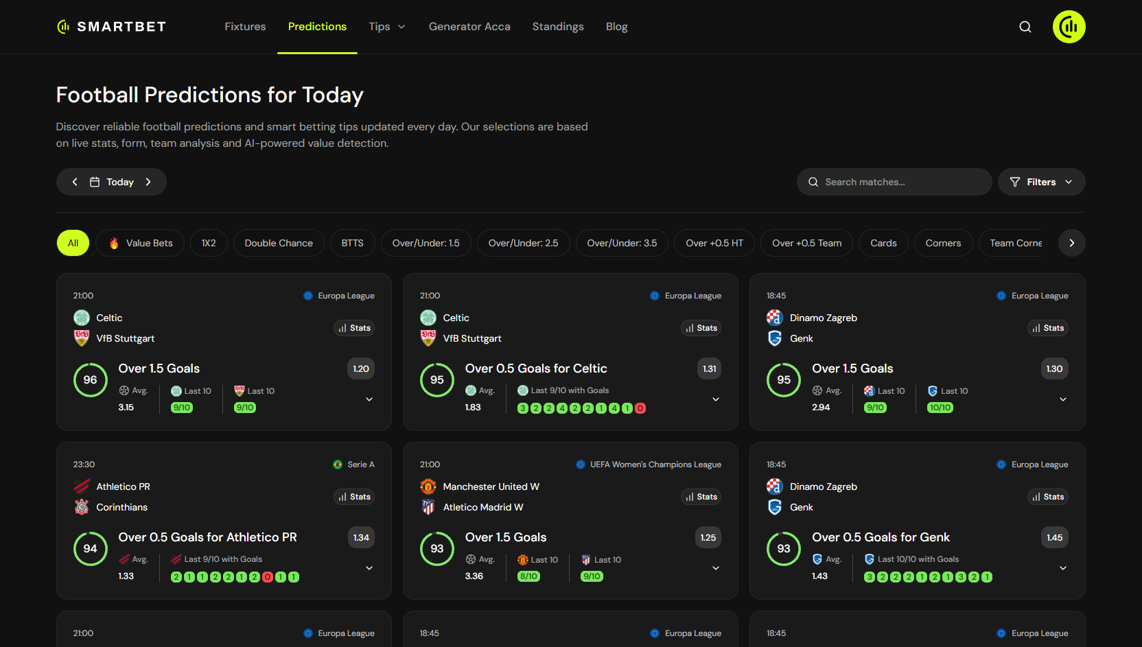Screen dimensions: 1142x647
Task: Click the "Over 0.5 Goals for Athletico PR" title
Action: [208, 537]
